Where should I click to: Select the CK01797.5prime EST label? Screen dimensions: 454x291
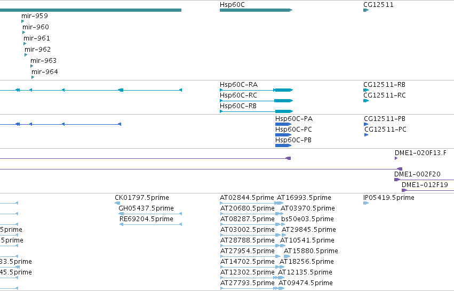(142, 198)
